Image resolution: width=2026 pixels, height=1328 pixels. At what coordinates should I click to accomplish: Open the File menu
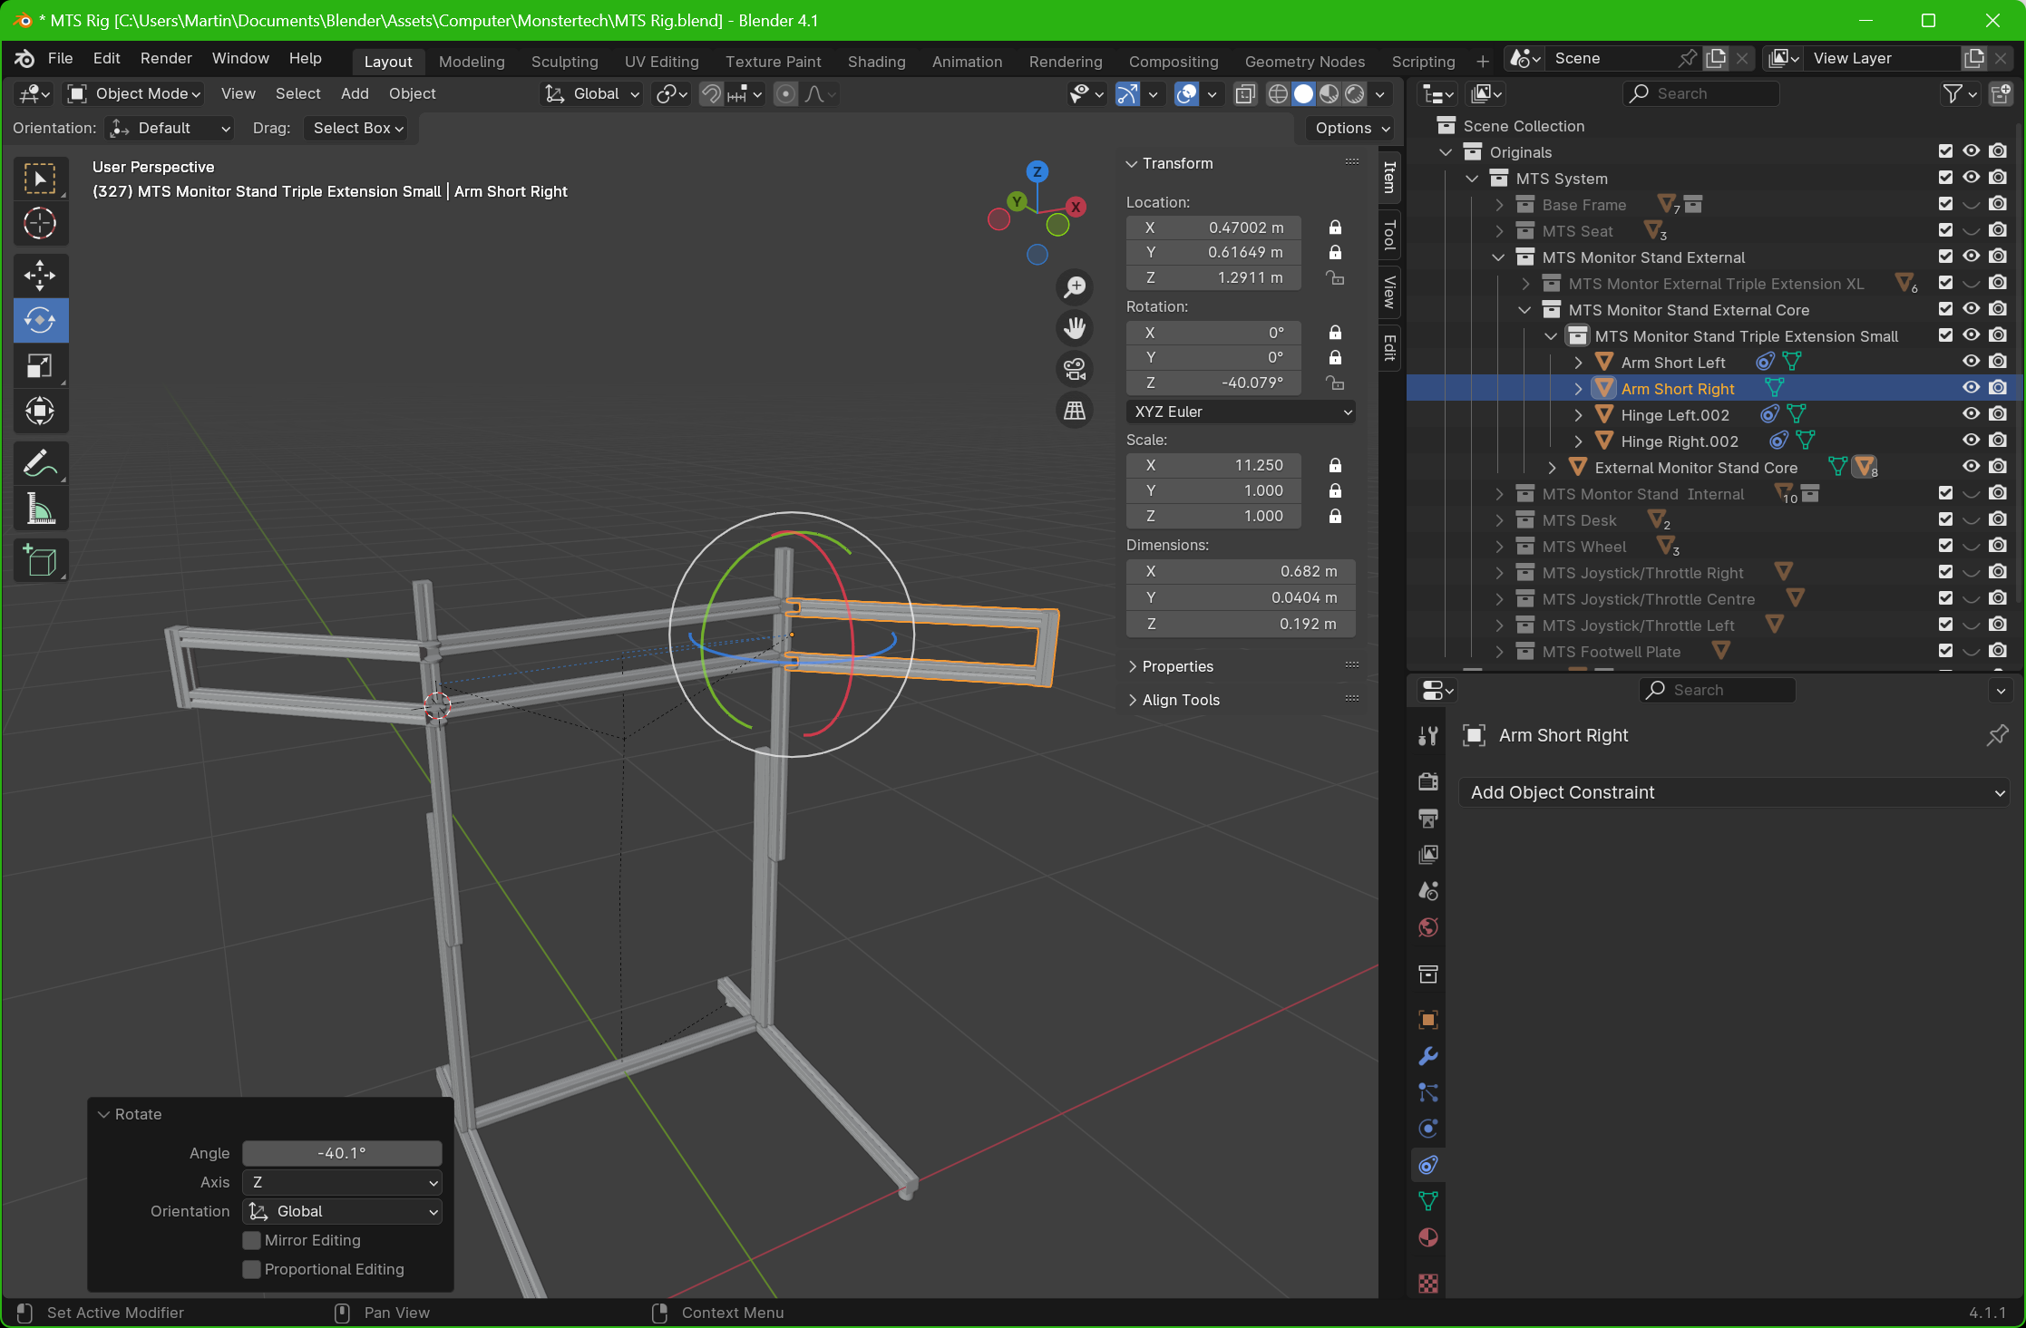pyautogui.click(x=60, y=58)
